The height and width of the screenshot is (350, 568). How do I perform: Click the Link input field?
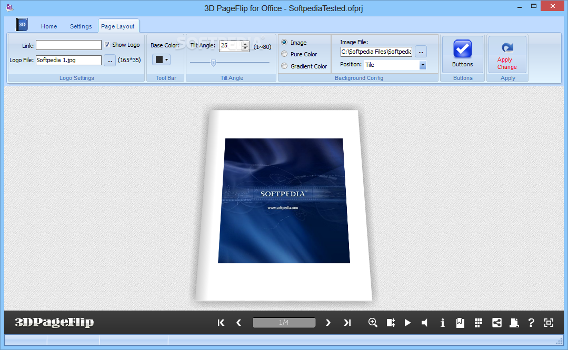68,45
